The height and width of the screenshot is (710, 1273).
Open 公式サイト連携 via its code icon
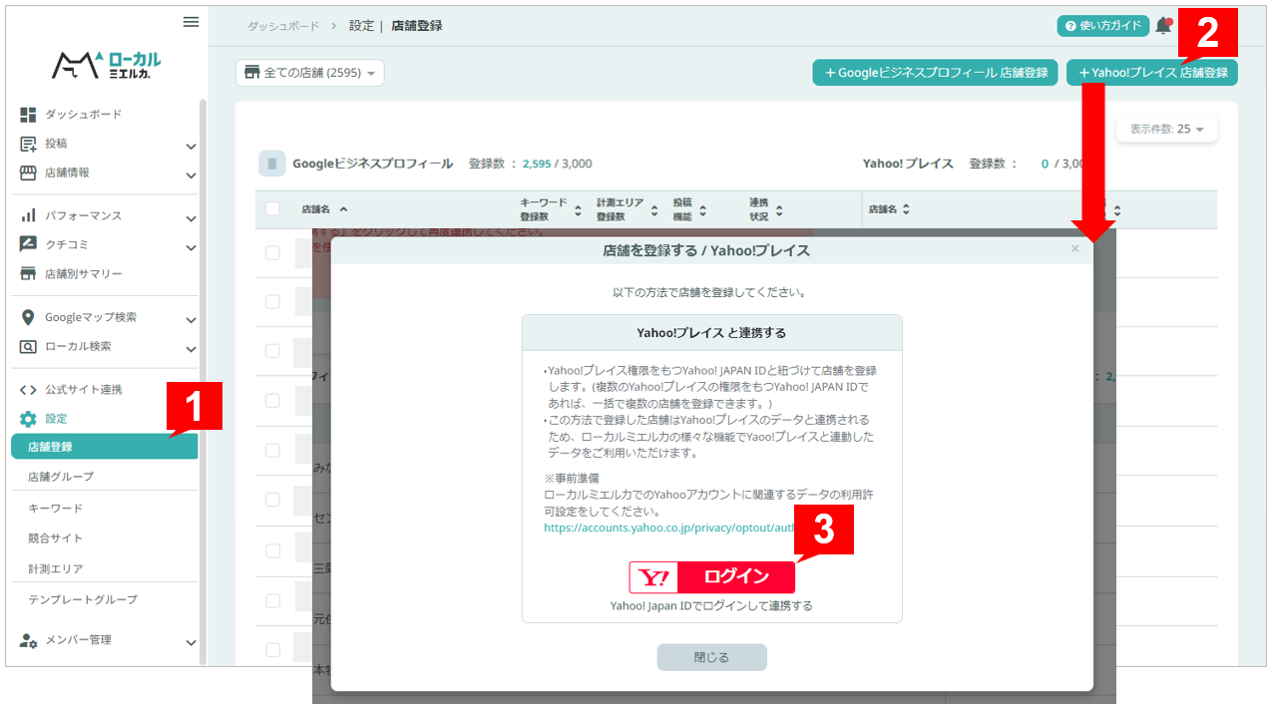[28, 390]
